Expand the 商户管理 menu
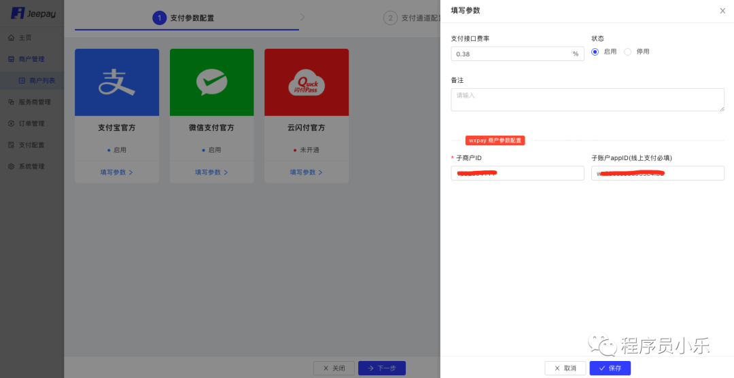Viewport: 734px width, 378px height. pos(32,59)
